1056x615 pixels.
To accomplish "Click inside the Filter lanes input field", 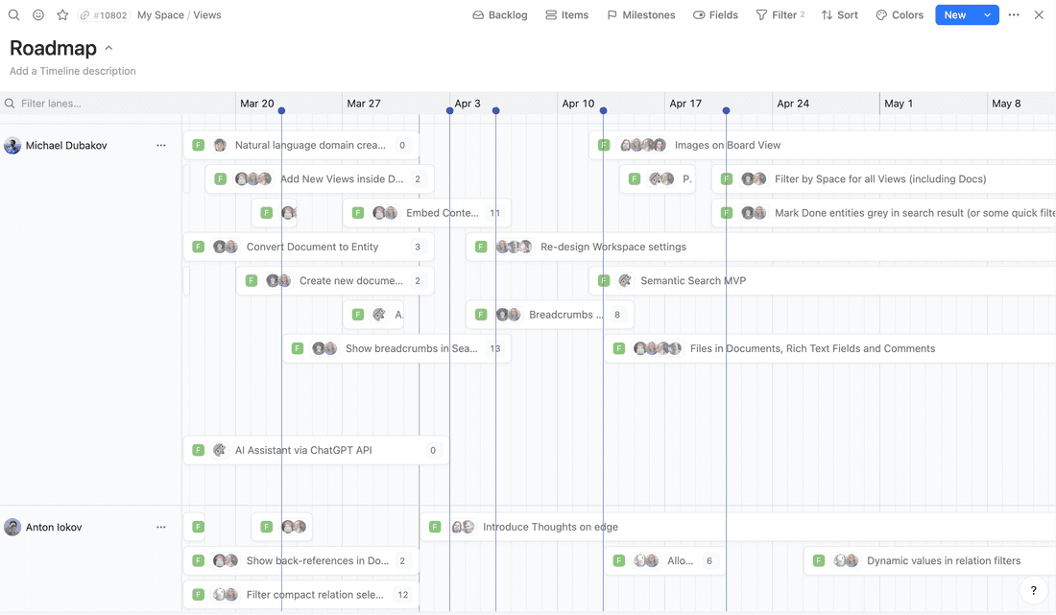I will [x=96, y=103].
